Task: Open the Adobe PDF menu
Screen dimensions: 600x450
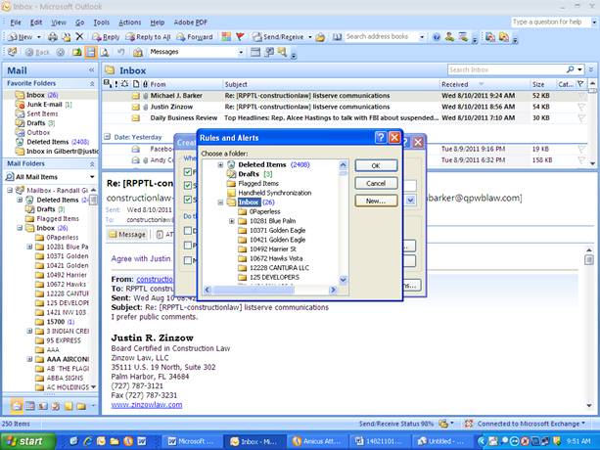Action: click(191, 22)
